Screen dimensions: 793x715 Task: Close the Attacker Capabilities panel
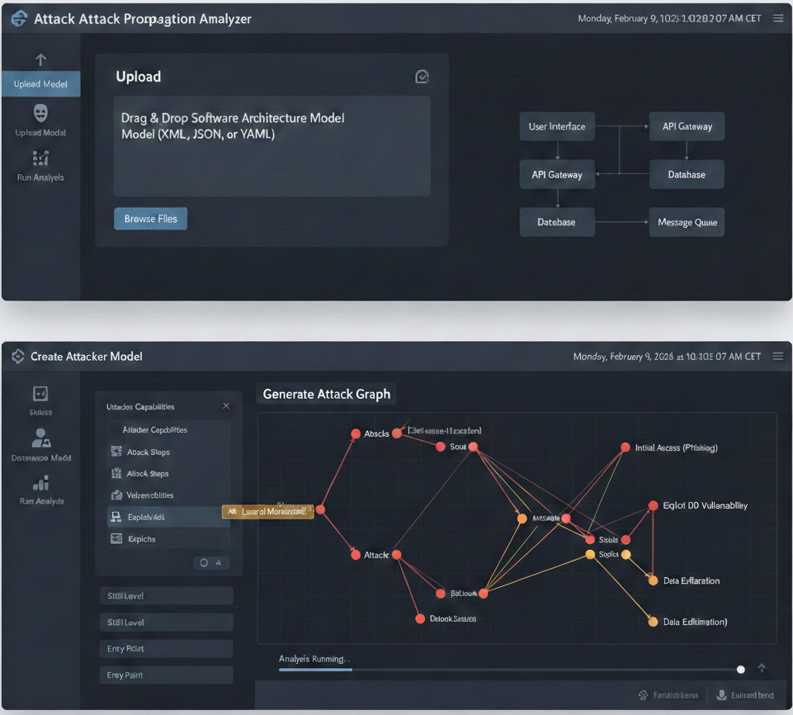(x=226, y=406)
